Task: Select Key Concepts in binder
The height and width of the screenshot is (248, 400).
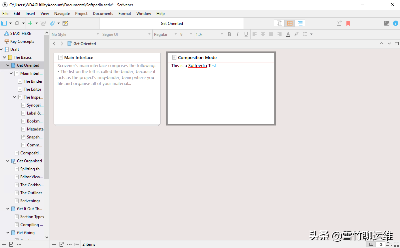Action: coord(22,41)
